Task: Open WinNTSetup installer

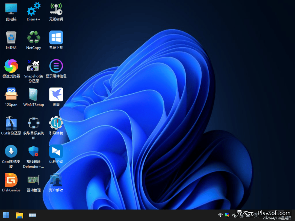Action: [34, 97]
